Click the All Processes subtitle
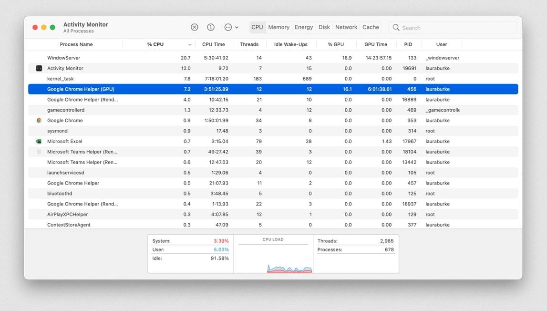The height and width of the screenshot is (311, 547). pyautogui.click(x=79, y=31)
